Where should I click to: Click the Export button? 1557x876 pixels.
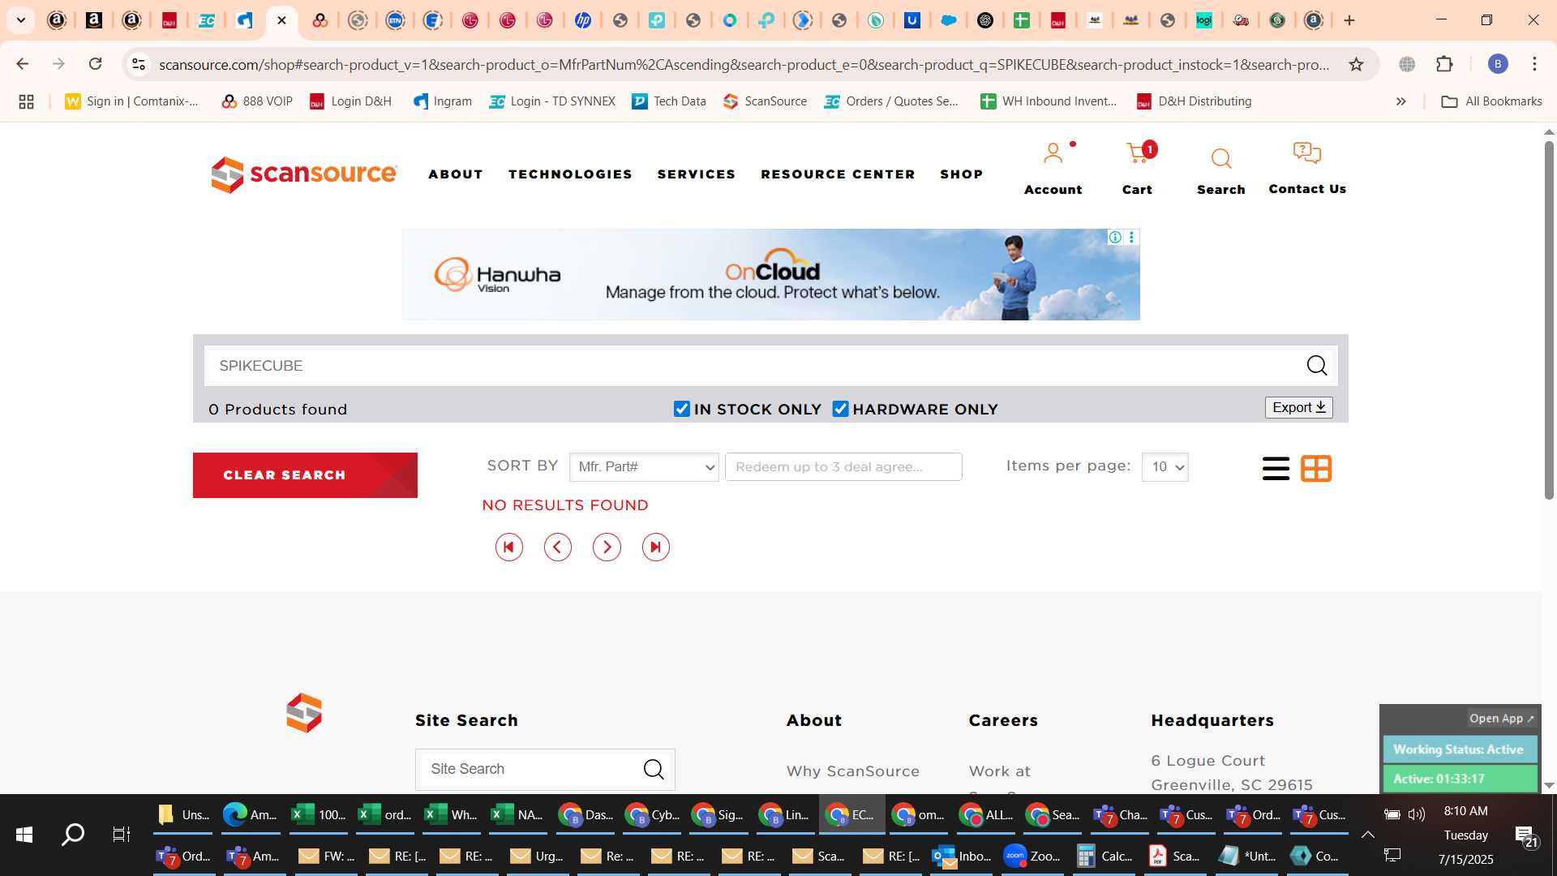pos(1298,408)
